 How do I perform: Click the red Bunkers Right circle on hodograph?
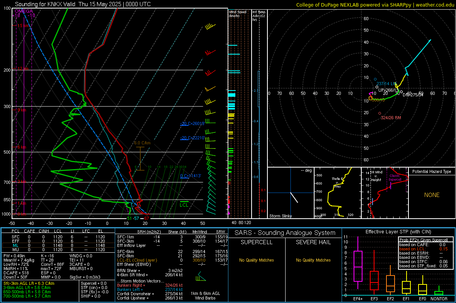[379, 113]
